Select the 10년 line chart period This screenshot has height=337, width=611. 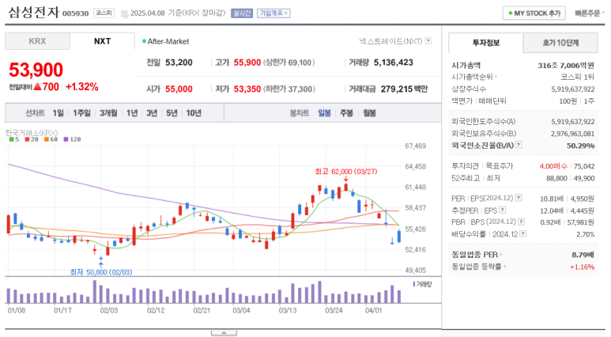[194, 113]
